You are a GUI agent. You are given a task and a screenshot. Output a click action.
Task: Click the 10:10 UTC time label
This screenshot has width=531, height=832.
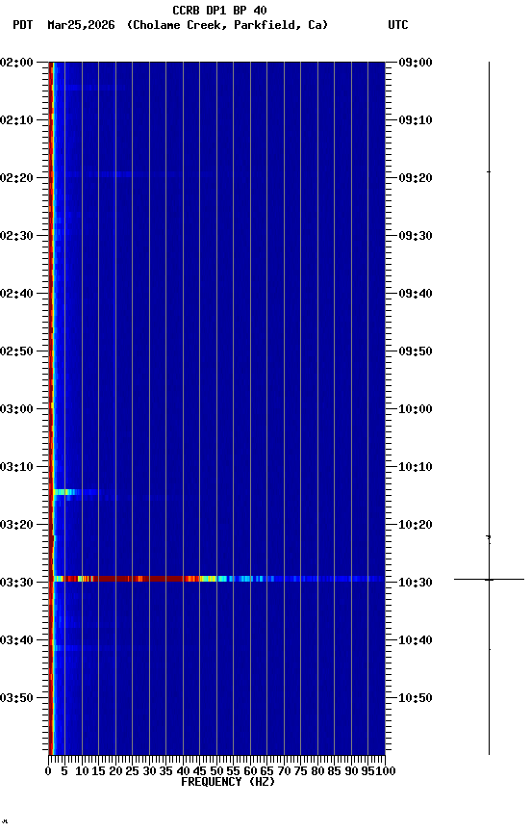[x=416, y=467]
